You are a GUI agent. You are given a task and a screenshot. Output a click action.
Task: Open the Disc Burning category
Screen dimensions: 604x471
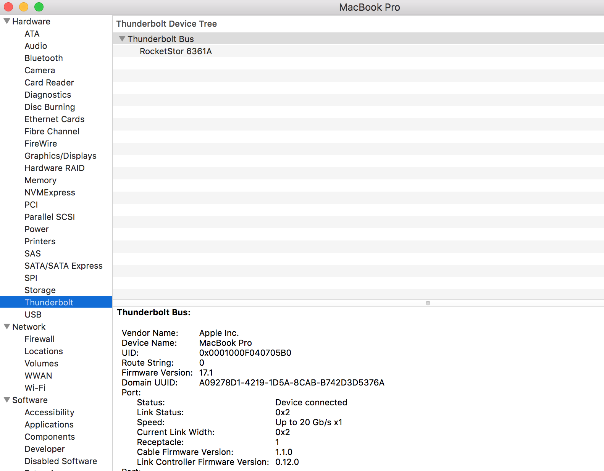50,107
